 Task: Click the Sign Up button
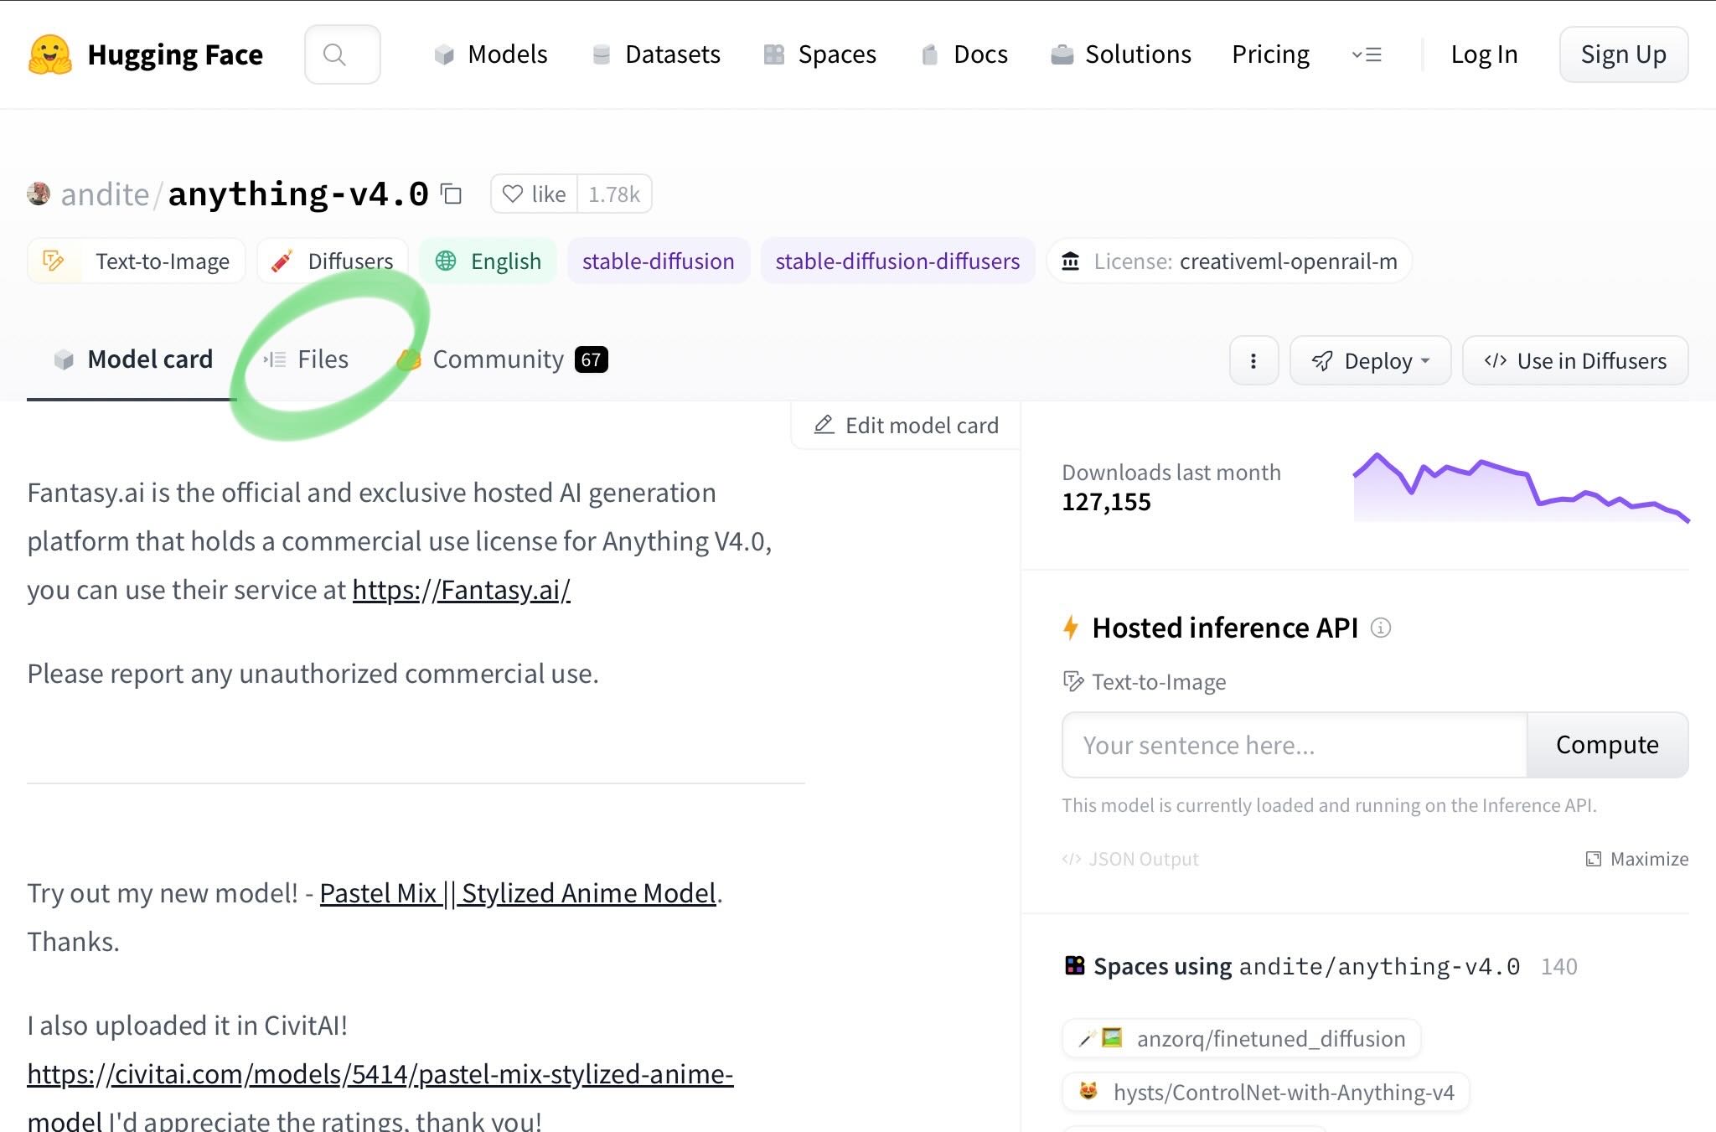pyautogui.click(x=1623, y=54)
